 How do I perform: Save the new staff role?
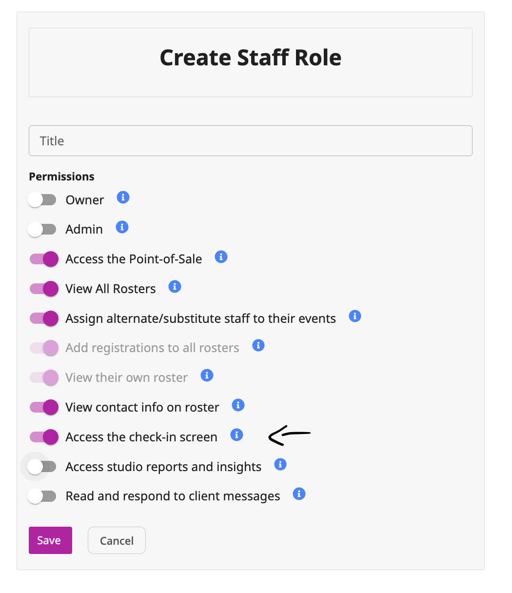(50, 540)
